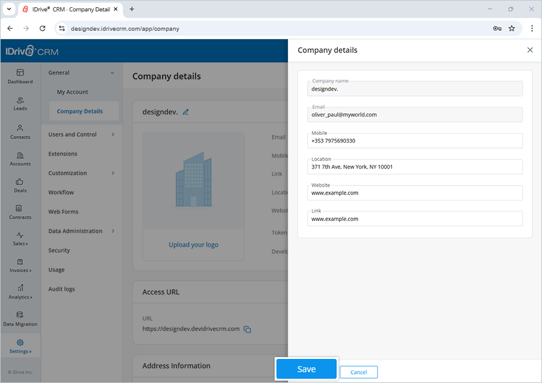Open the Dashboard from the sidebar
Viewport: 542px width, 383px height.
tap(20, 76)
